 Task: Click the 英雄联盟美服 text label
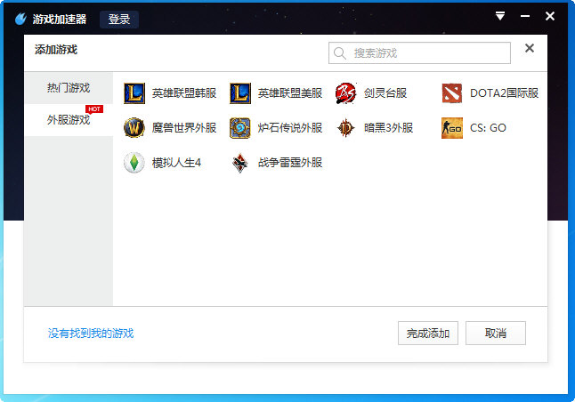[x=290, y=93]
